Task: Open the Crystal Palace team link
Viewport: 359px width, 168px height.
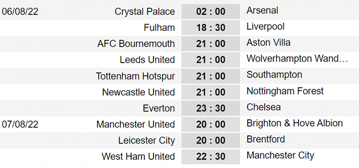Action: [144, 12]
